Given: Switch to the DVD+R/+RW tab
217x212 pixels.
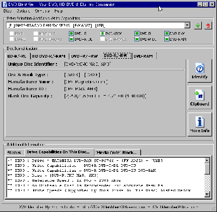Looking at the screenshot, I should tap(85, 57).
